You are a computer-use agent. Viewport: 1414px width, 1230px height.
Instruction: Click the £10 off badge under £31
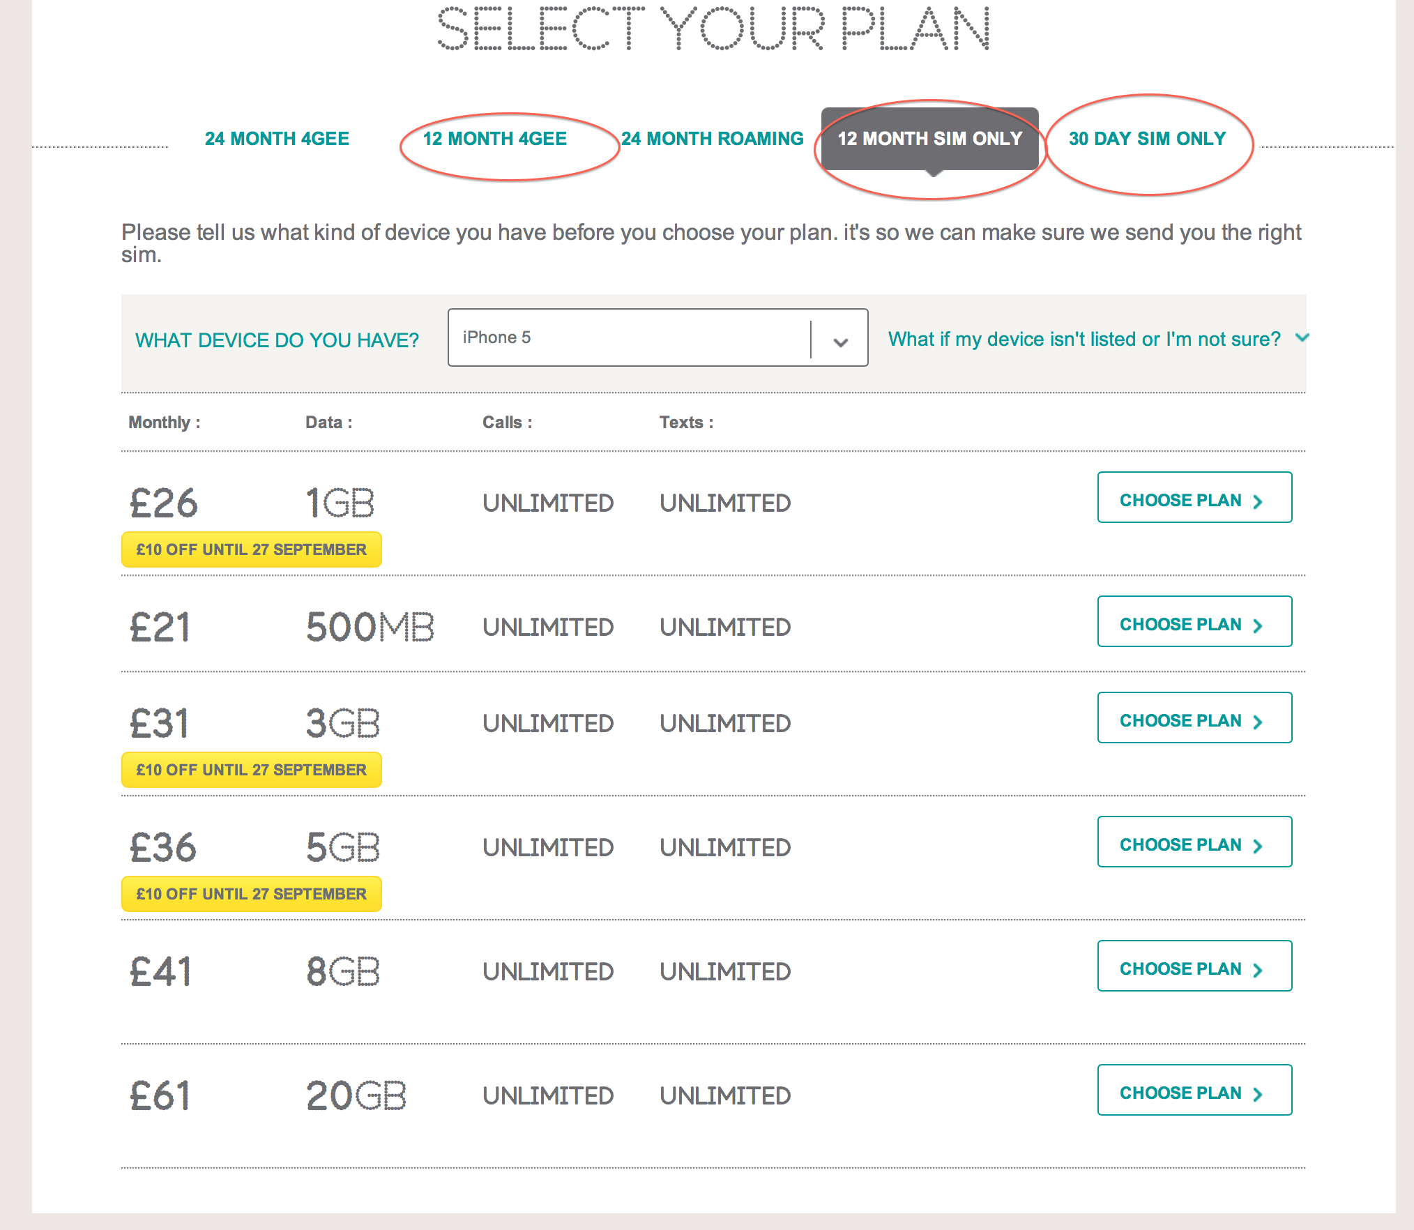(252, 770)
